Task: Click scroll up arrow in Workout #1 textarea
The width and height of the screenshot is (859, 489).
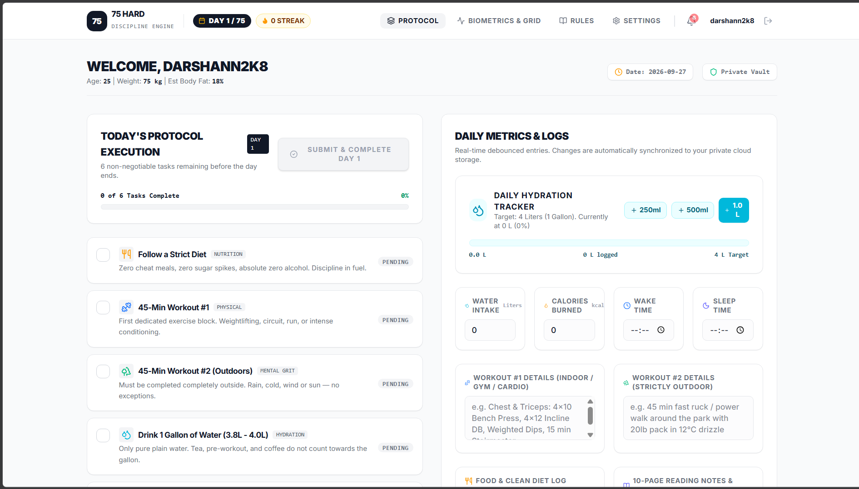Action: [x=590, y=401]
